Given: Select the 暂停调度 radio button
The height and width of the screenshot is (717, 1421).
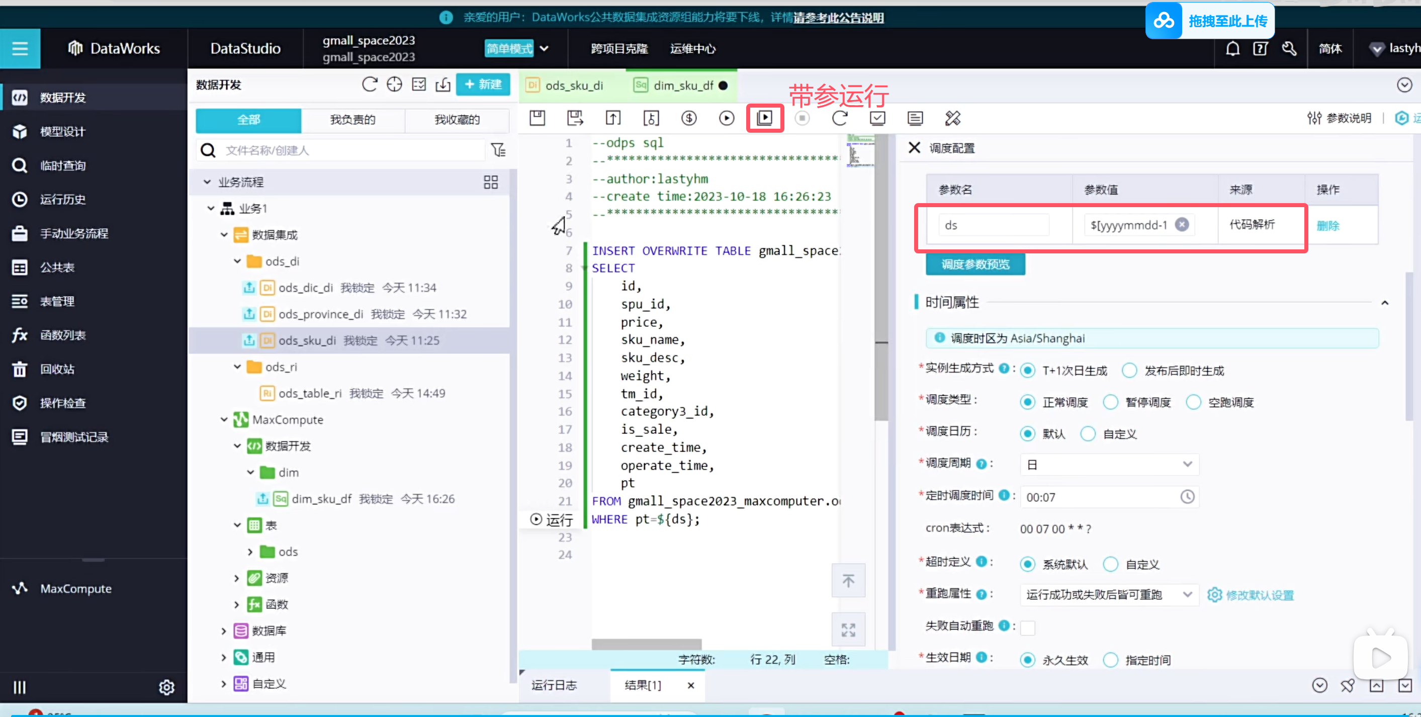Looking at the screenshot, I should pyautogui.click(x=1110, y=402).
